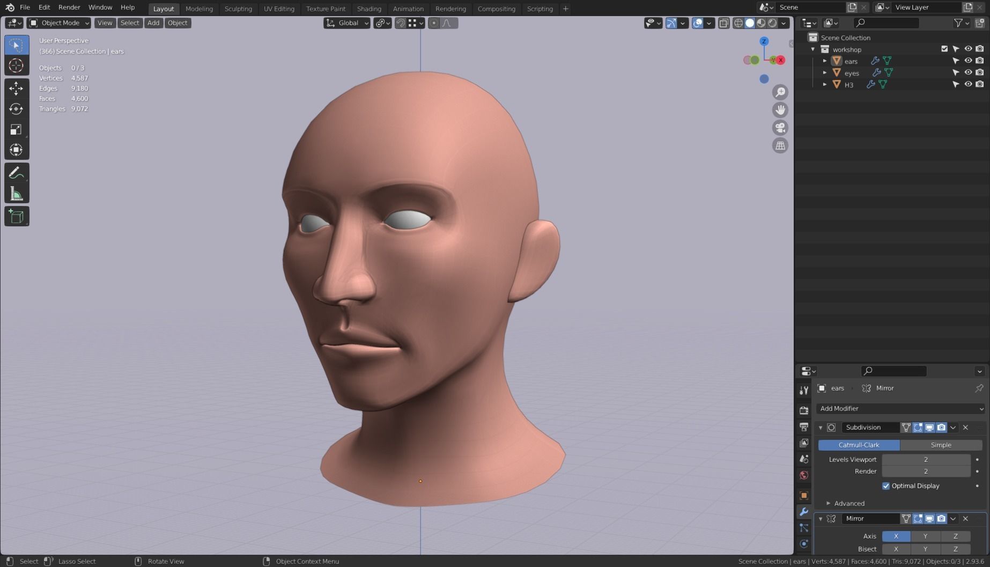Expand the H3 object in Outliner

(825, 85)
